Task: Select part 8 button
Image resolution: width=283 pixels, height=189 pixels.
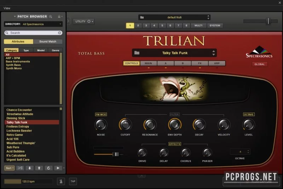Action: 186,25
